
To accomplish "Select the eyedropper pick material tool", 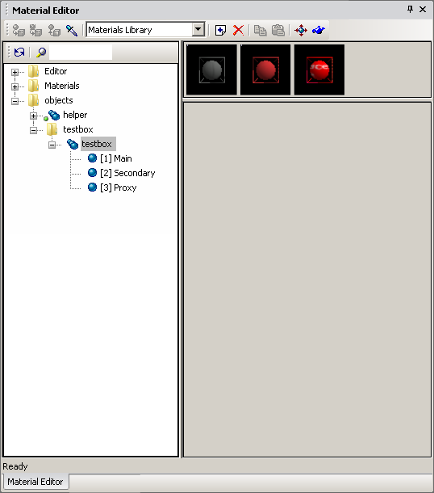I will click(72, 30).
